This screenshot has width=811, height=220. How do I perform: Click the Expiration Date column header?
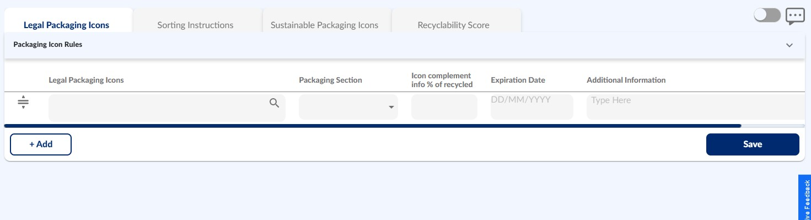coord(518,80)
